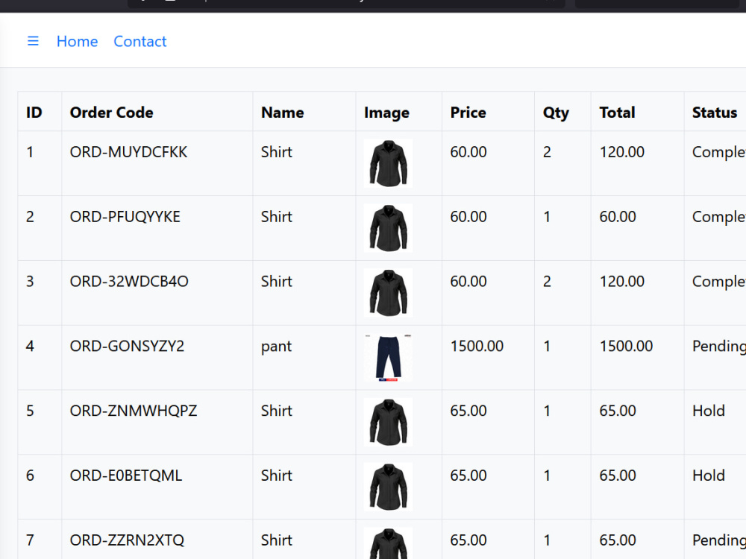Click shirt image for order ORD-E0BETQML
This screenshot has width=746, height=559.
(x=388, y=487)
